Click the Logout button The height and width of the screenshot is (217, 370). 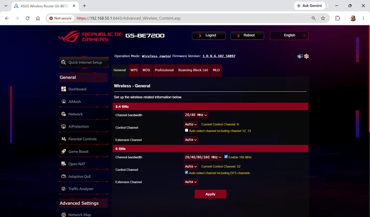209,35
